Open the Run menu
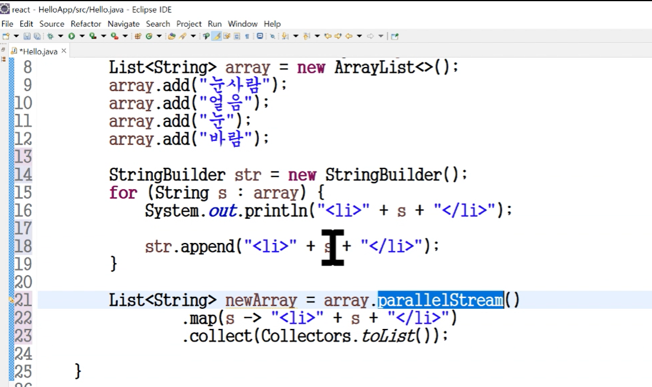The width and height of the screenshot is (652, 387). (215, 24)
